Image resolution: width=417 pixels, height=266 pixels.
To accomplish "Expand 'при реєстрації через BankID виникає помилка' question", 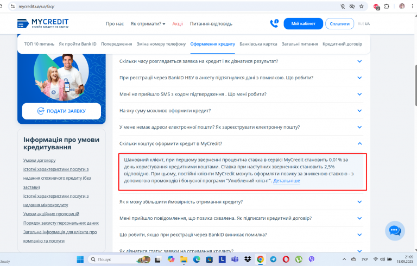I will pyautogui.click(x=241, y=235).
